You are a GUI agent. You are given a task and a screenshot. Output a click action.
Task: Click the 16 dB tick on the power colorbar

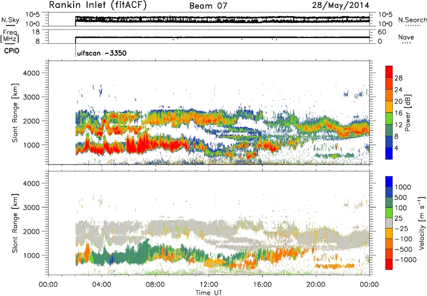(x=398, y=113)
